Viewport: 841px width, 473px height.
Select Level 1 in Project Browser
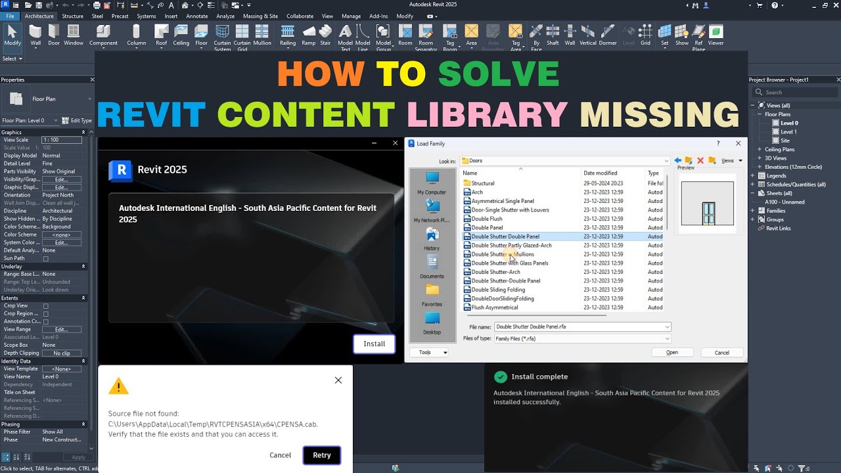[788, 132]
